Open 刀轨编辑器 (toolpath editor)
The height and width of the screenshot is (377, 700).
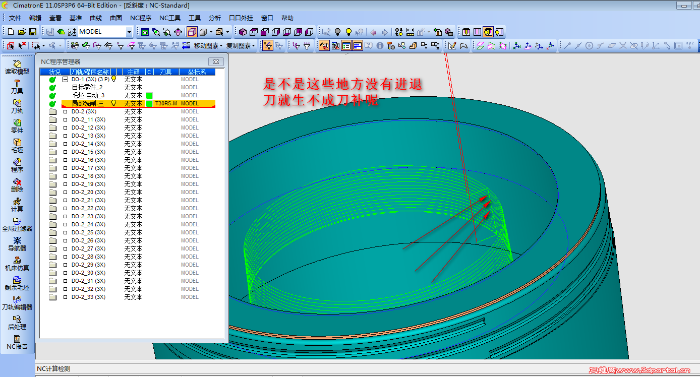(x=17, y=303)
